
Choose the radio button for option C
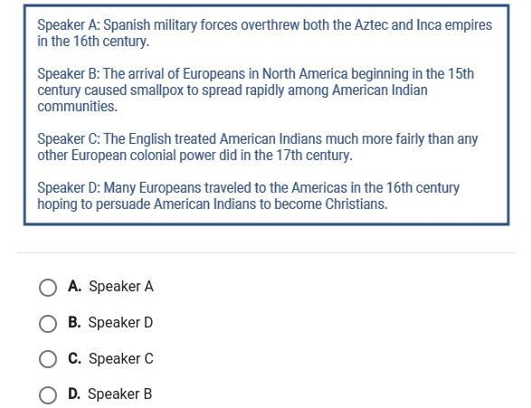pyautogui.click(x=48, y=359)
